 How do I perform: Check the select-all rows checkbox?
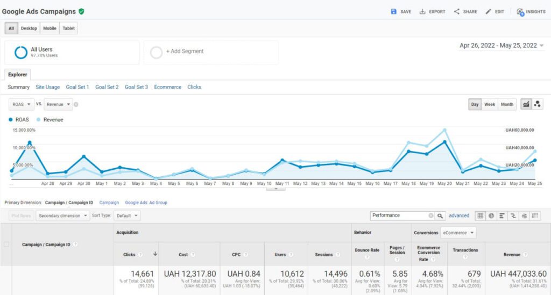pos(6,244)
